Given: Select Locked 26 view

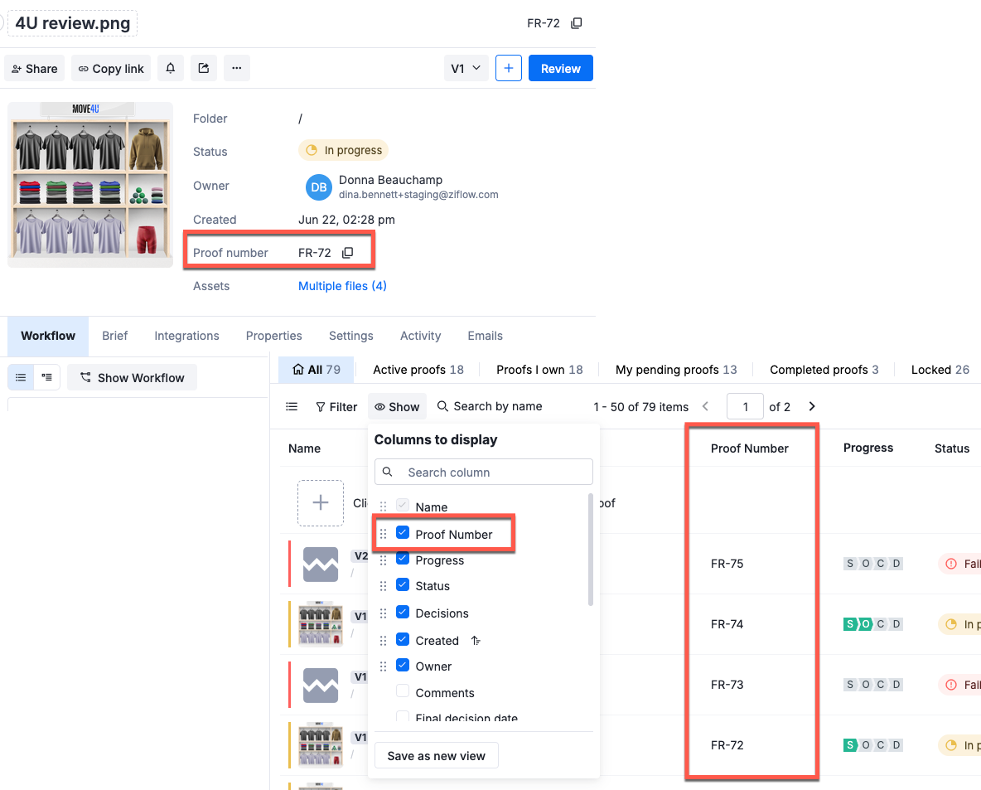Looking at the screenshot, I should [x=940, y=370].
